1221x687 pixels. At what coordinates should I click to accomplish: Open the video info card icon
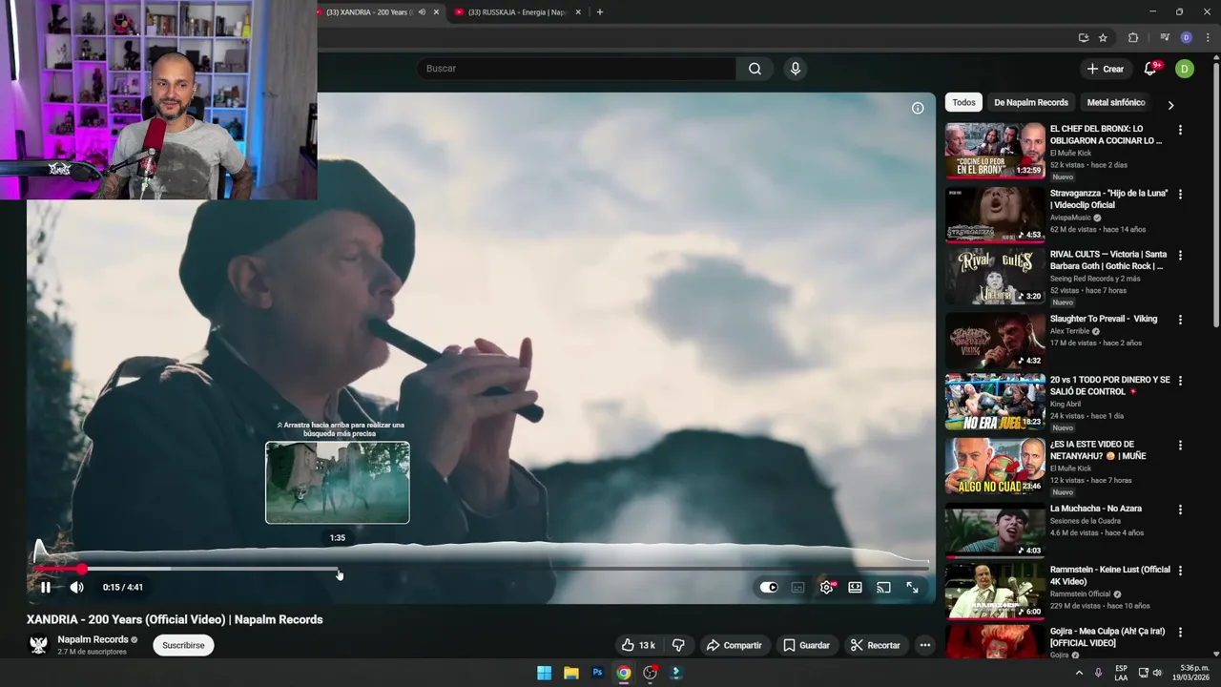click(918, 108)
